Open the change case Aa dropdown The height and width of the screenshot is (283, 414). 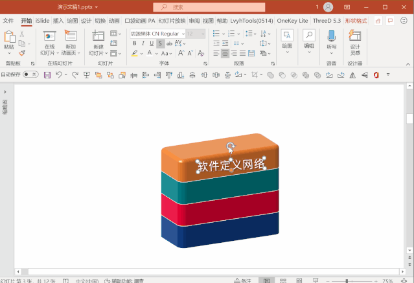(167, 53)
